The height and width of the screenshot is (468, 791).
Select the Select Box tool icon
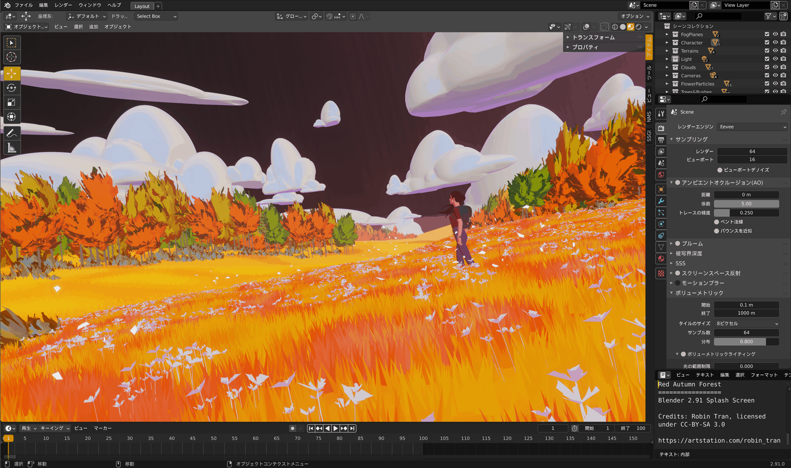(x=12, y=43)
